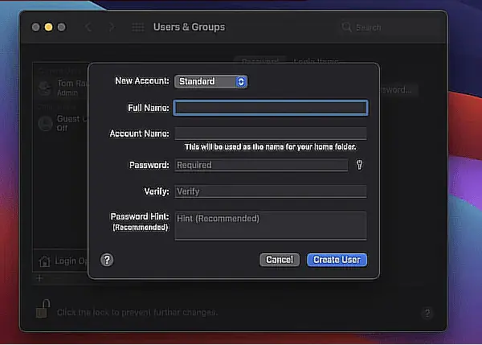This screenshot has height=345, width=482.
Task: Select the Guest User row
Action: (60, 123)
